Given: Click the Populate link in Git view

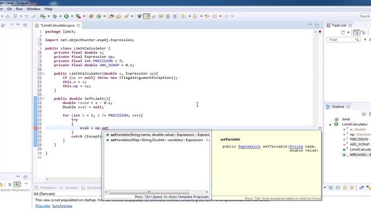Looking at the screenshot, I should point(42,206).
